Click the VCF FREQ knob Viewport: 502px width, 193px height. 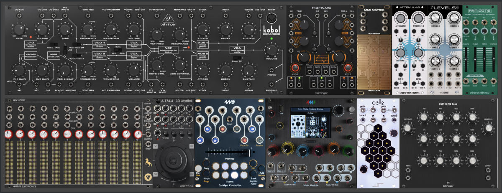(x=157, y=34)
